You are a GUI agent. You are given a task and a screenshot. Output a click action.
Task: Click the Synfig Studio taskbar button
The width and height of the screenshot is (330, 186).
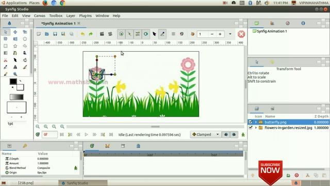83,183
